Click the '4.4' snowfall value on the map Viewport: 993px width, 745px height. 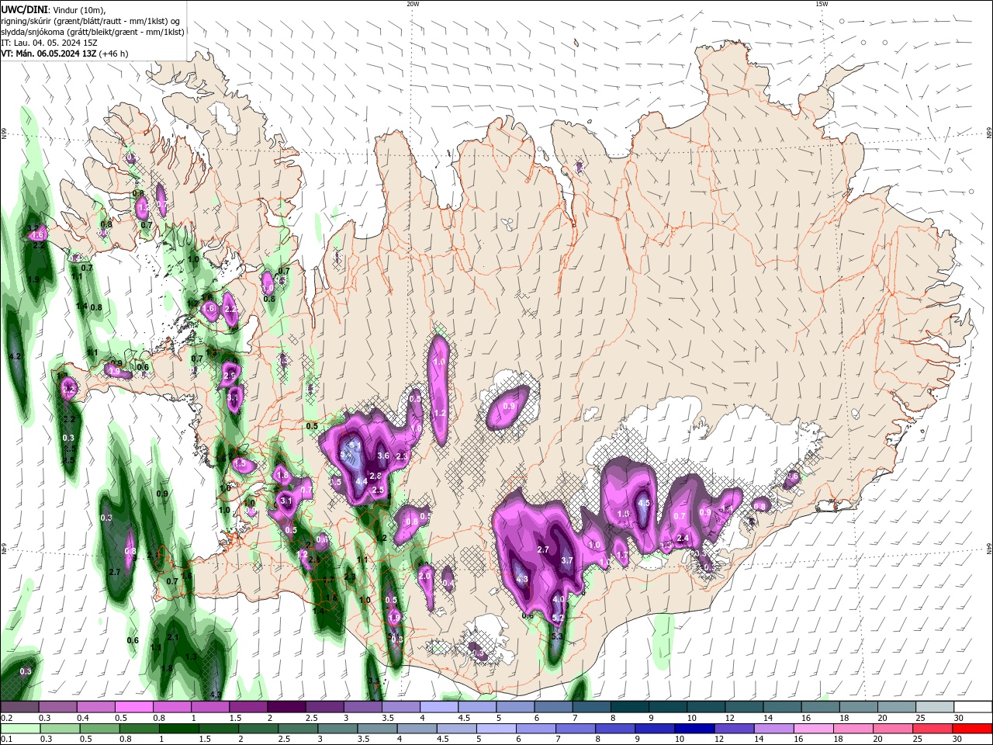(x=362, y=481)
